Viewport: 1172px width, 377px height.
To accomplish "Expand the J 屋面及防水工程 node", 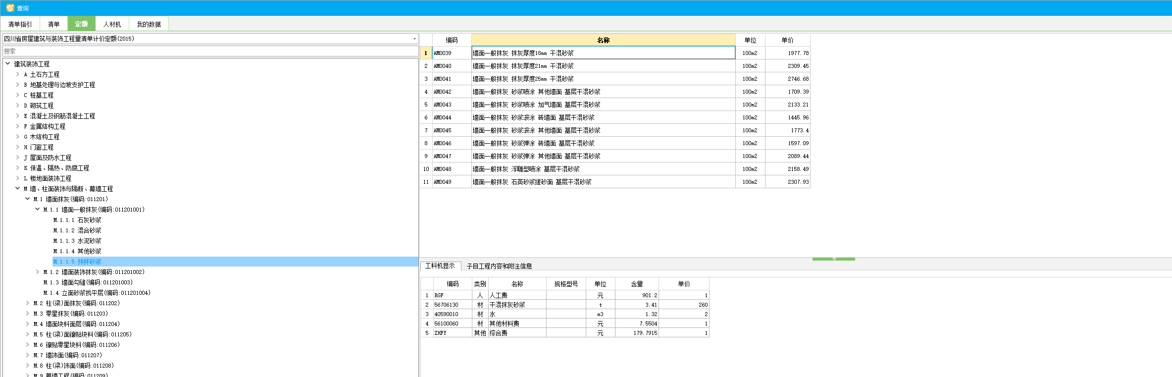I will coord(18,158).
